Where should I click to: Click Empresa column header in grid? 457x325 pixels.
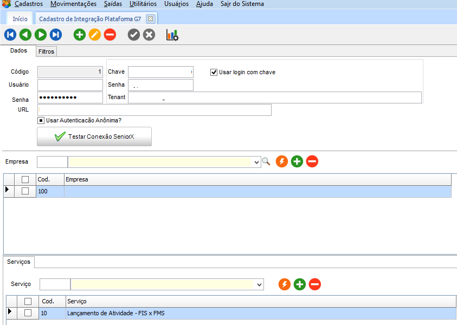tap(258, 179)
